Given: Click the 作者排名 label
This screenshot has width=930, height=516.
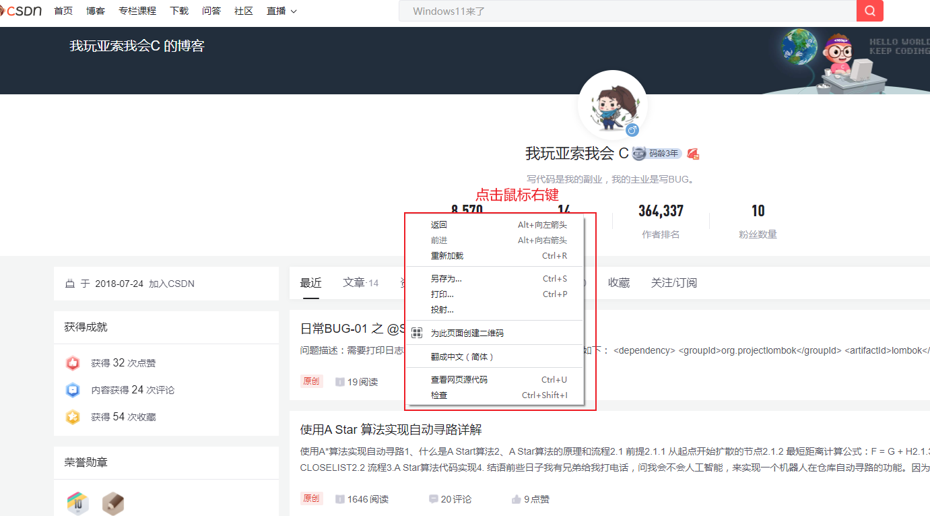Looking at the screenshot, I should point(661,234).
